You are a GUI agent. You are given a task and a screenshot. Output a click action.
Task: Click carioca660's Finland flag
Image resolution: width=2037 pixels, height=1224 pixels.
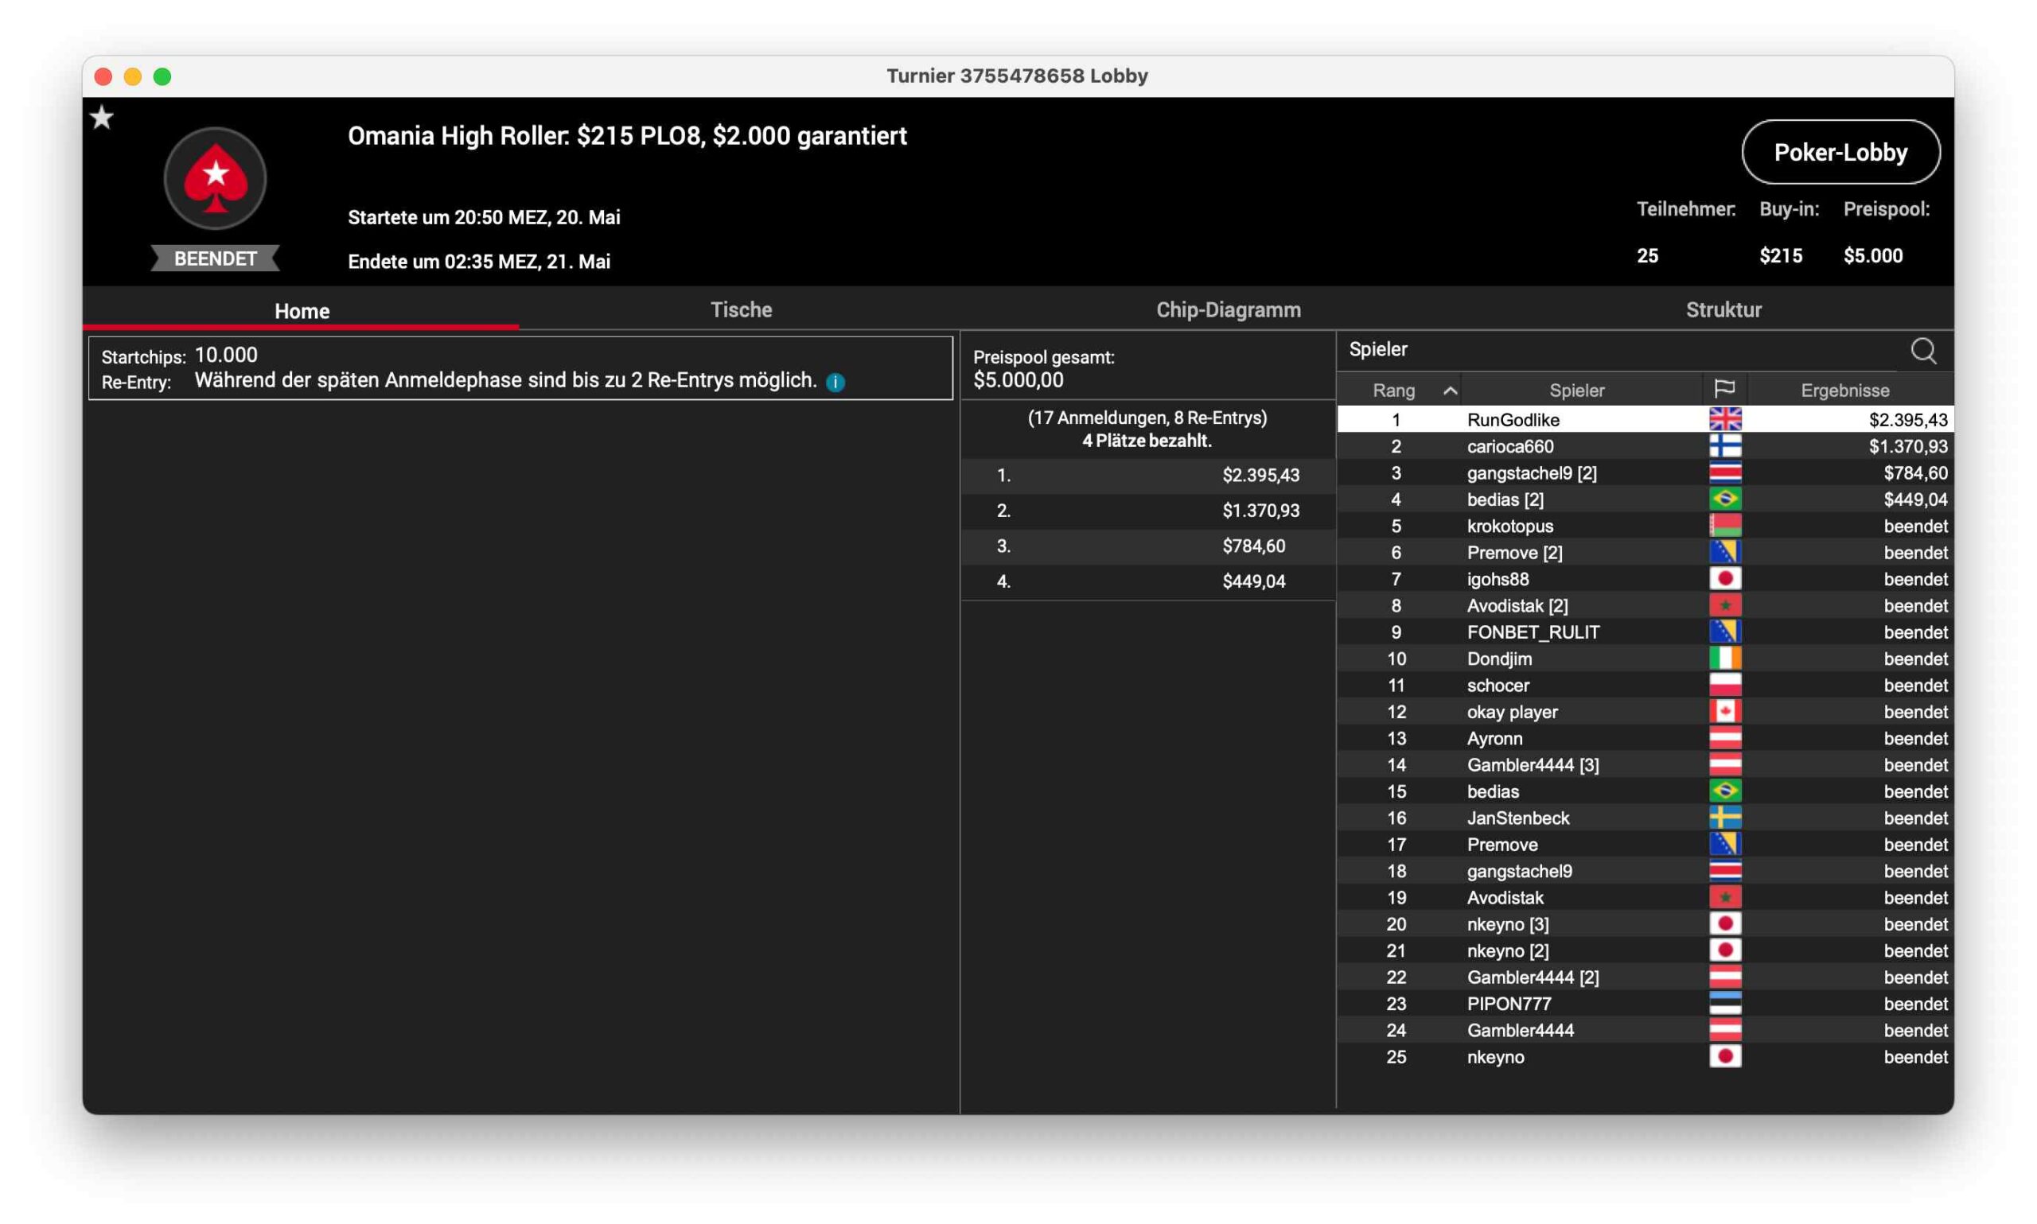pos(1724,446)
